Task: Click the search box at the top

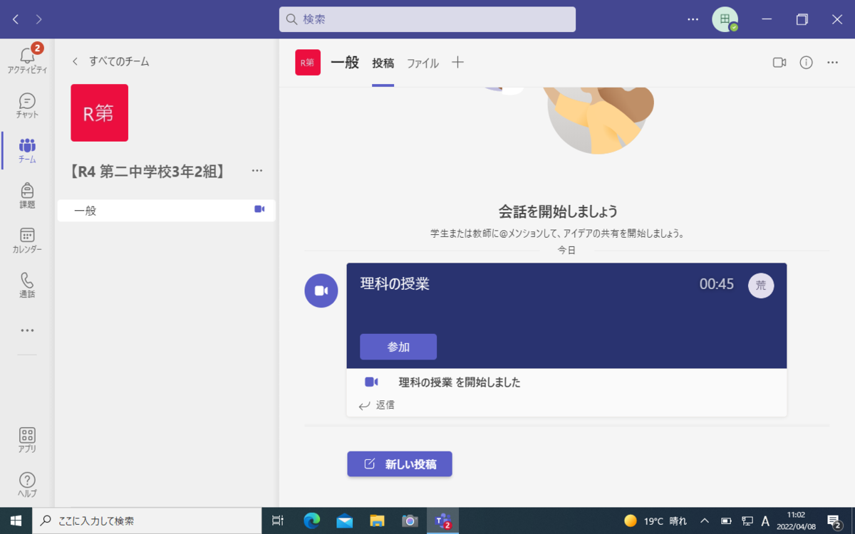Action: coord(427,19)
